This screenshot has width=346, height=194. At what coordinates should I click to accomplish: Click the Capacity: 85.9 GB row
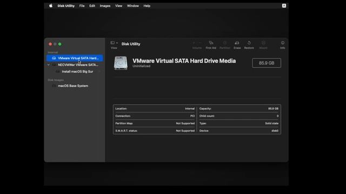[x=239, y=109]
